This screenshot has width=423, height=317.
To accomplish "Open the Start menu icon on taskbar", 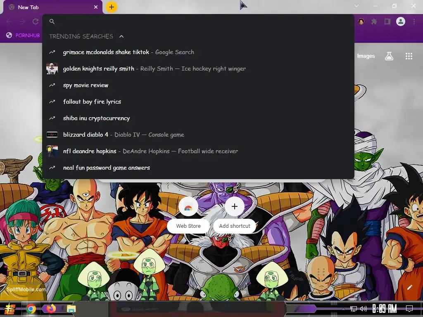I will [10, 309].
